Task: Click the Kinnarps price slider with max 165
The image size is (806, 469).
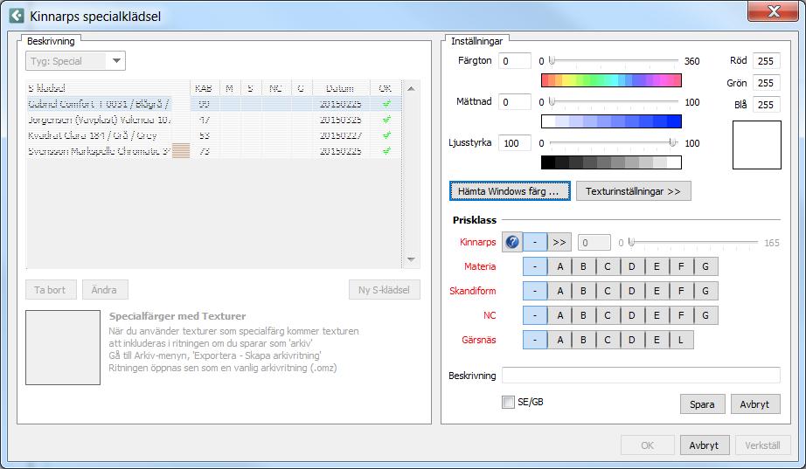Action: (694, 243)
